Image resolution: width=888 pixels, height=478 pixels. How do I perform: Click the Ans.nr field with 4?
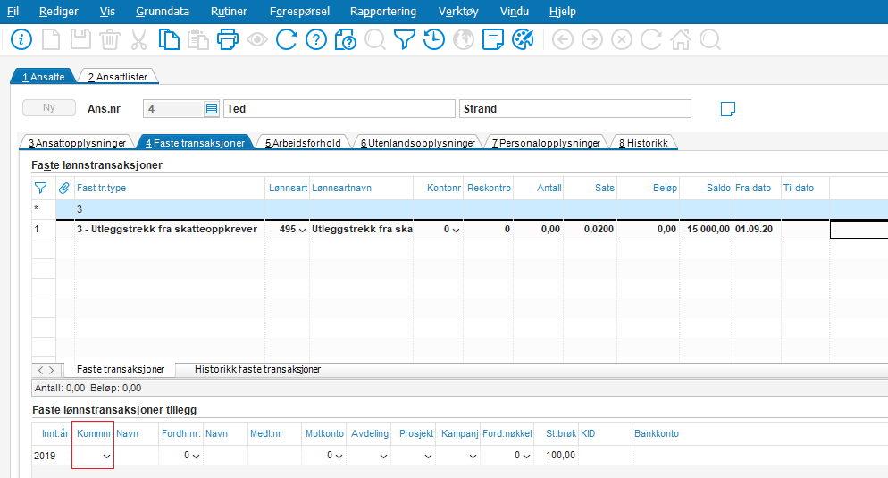pyautogui.click(x=173, y=109)
